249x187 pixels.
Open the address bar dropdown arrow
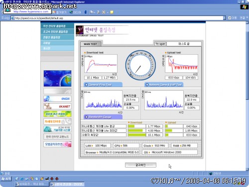coord(225,18)
